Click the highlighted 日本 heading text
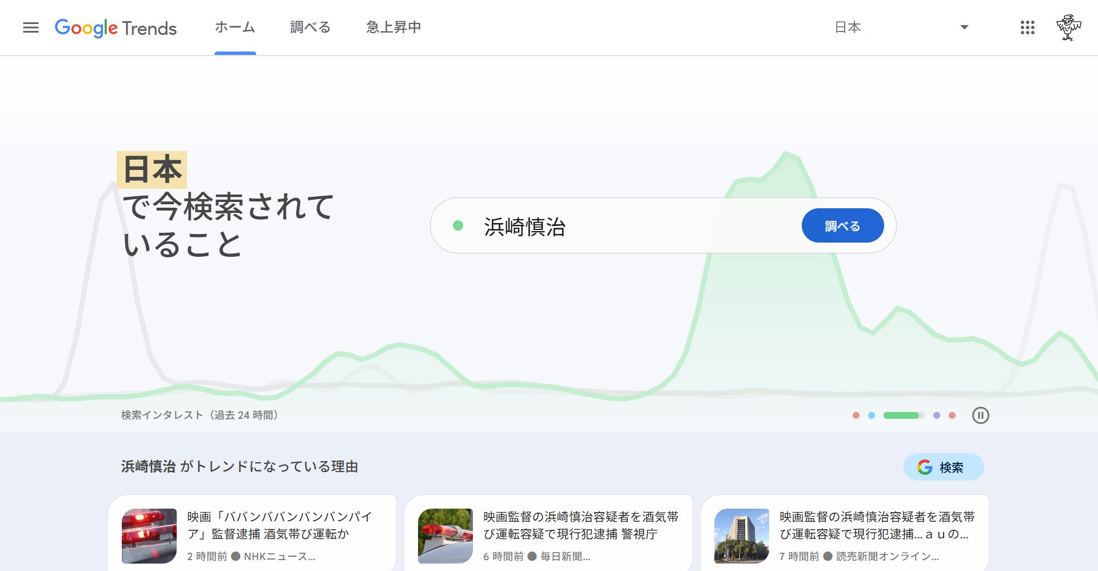This screenshot has height=571, width=1098. [x=152, y=170]
